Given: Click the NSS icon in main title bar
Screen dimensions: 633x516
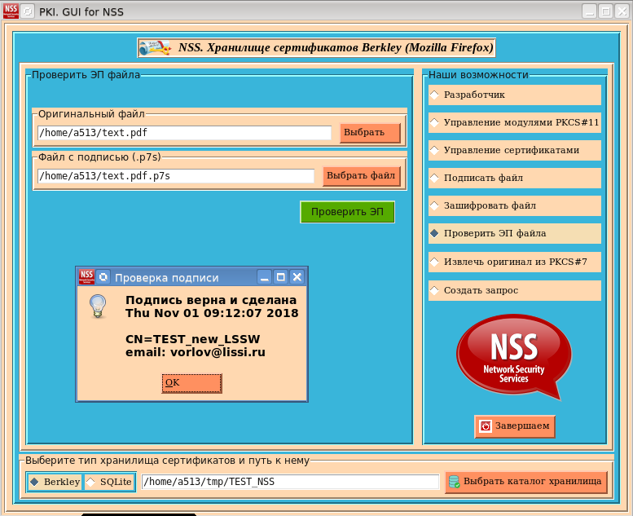Looking at the screenshot, I should (x=11, y=11).
